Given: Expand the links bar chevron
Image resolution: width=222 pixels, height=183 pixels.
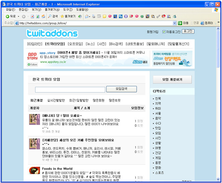Looking at the screenshot, I should (x=219, y=22).
